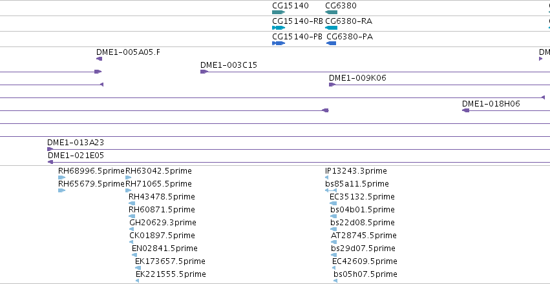
Task: Select the CG15140-PB protein glyph
Action: [x=279, y=43]
